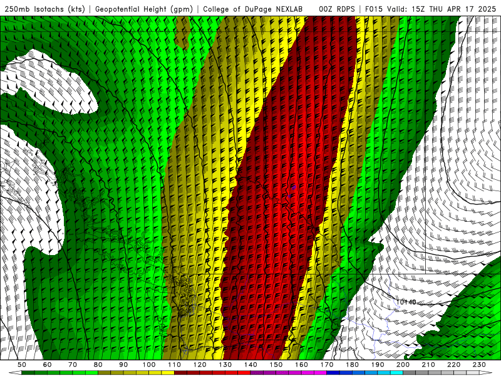
Task: Click the 110 label on the color scale
Action: click(x=175, y=365)
